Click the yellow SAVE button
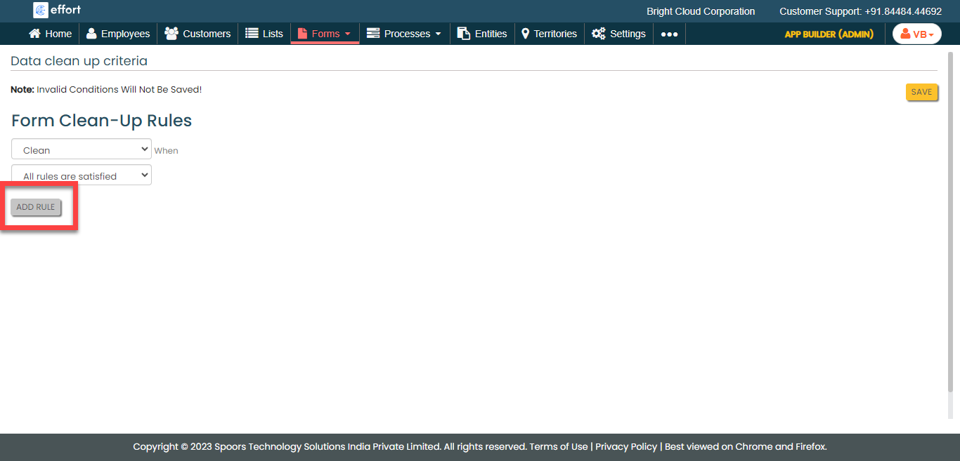Image resolution: width=960 pixels, height=461 pixels. [x=921, y=92]
